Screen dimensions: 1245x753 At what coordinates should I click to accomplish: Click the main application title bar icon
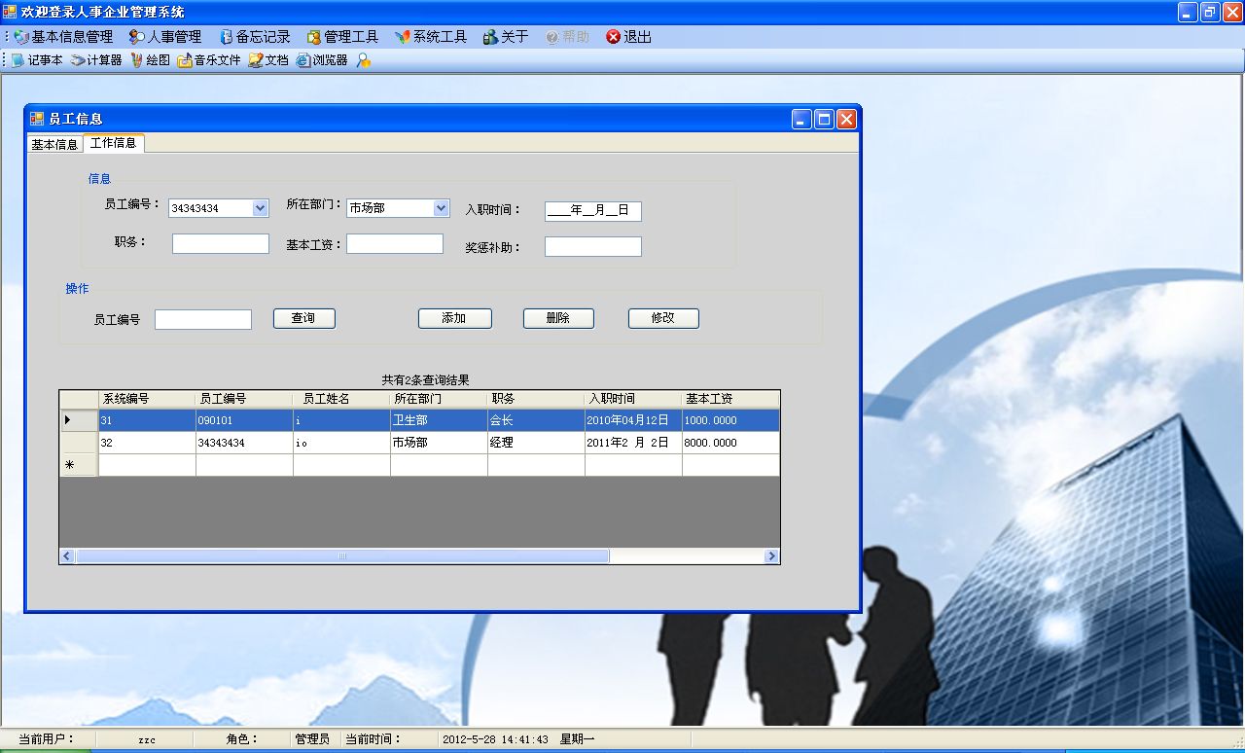tap(10, 12)
